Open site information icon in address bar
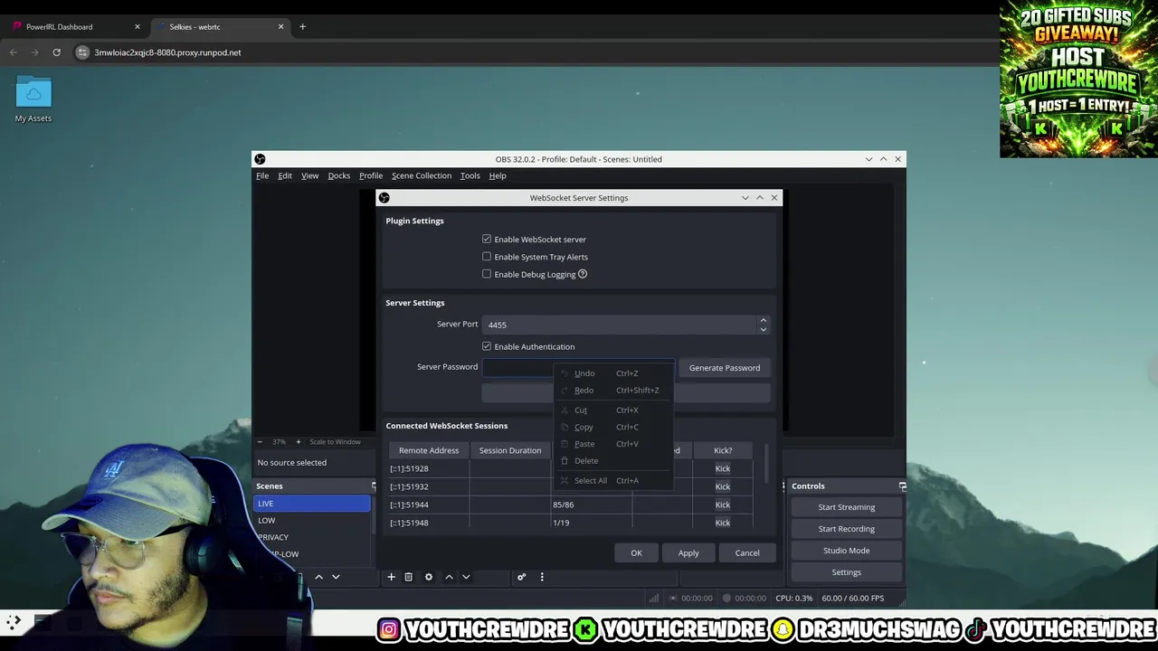The height and width of the screenshot is (651, 1158). 82,52
